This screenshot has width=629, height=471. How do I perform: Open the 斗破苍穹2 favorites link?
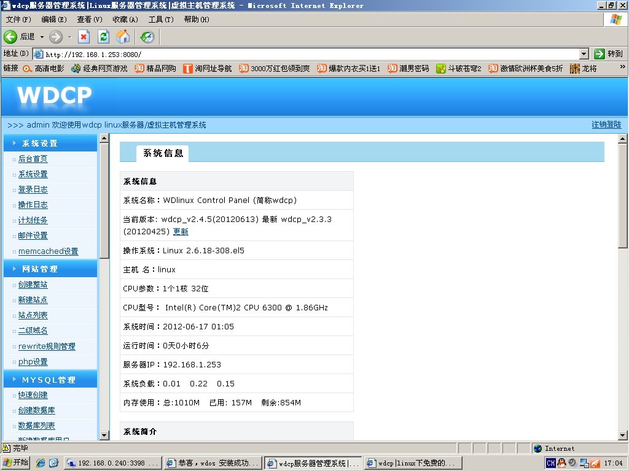(x=459, y=69)
